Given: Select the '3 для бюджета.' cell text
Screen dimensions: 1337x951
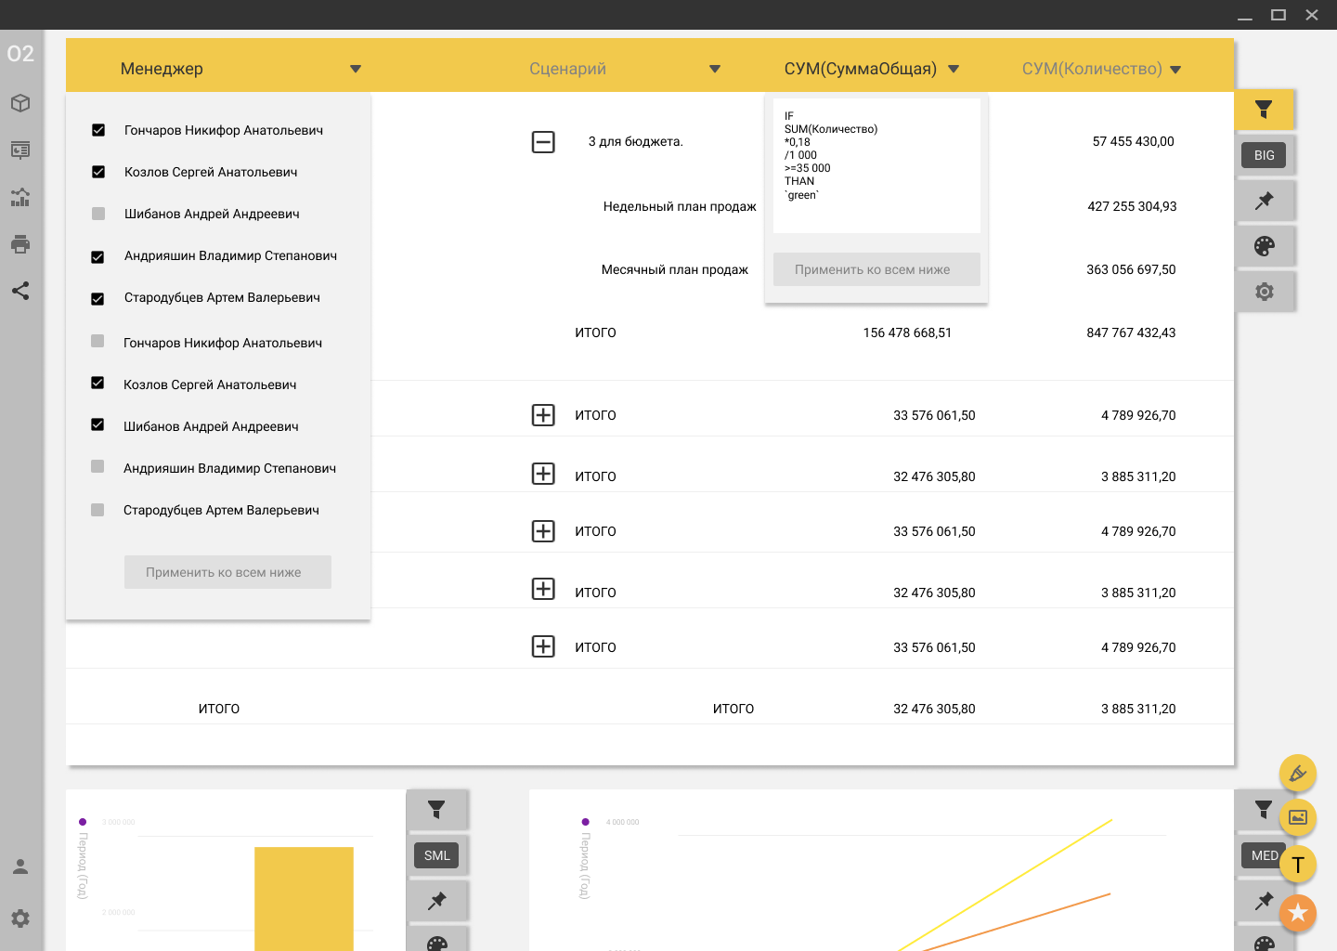Looking at the screenshot, I should coord(635,141).
